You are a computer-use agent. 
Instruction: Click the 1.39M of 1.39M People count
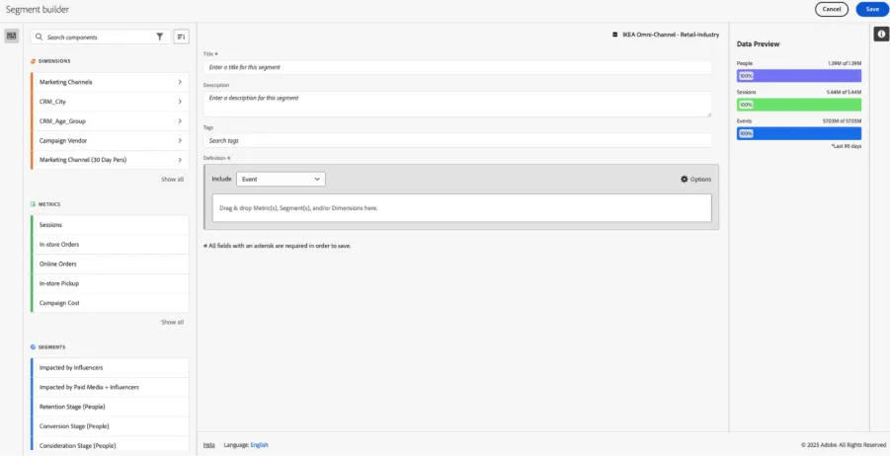pos(845,63)
